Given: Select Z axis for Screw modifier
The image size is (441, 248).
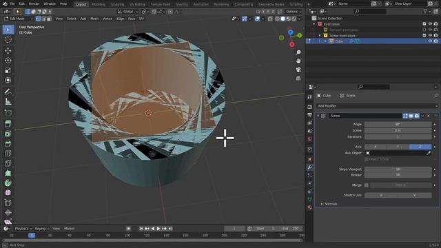Looking at the screenshot, I should point(420,147).
